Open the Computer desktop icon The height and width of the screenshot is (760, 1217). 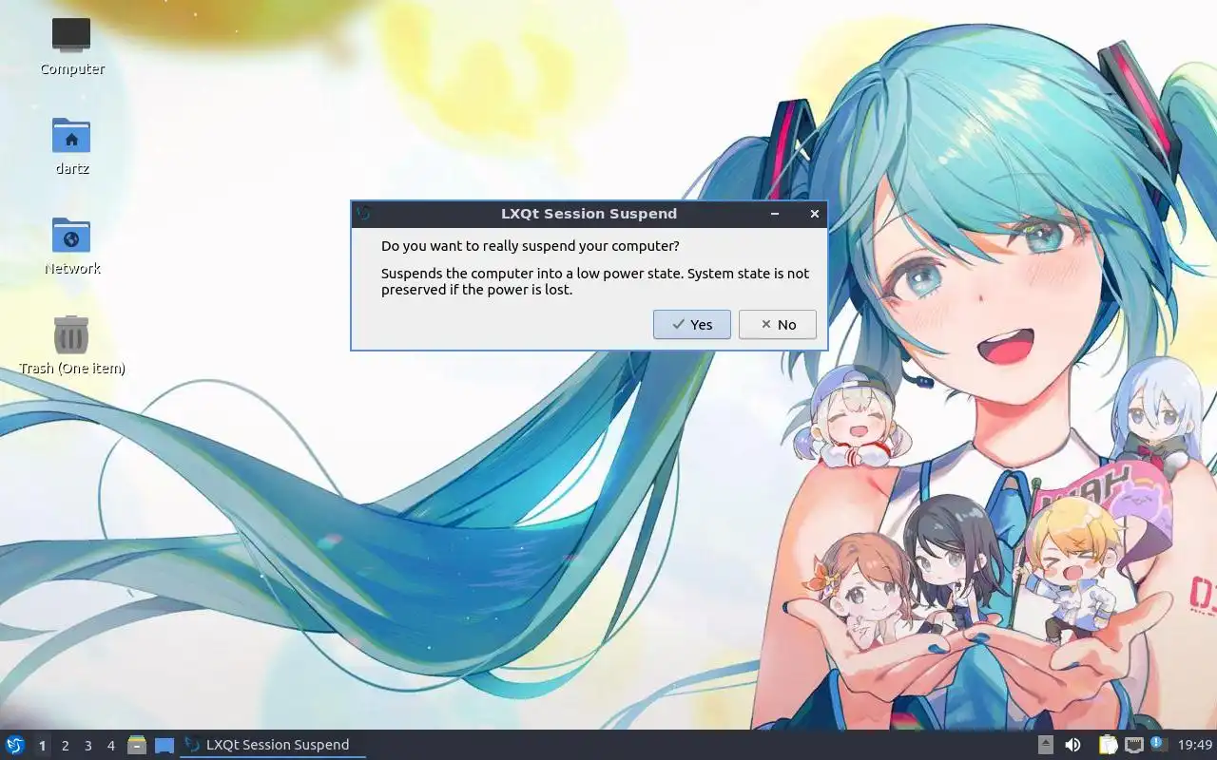click(x=71, y=47)
